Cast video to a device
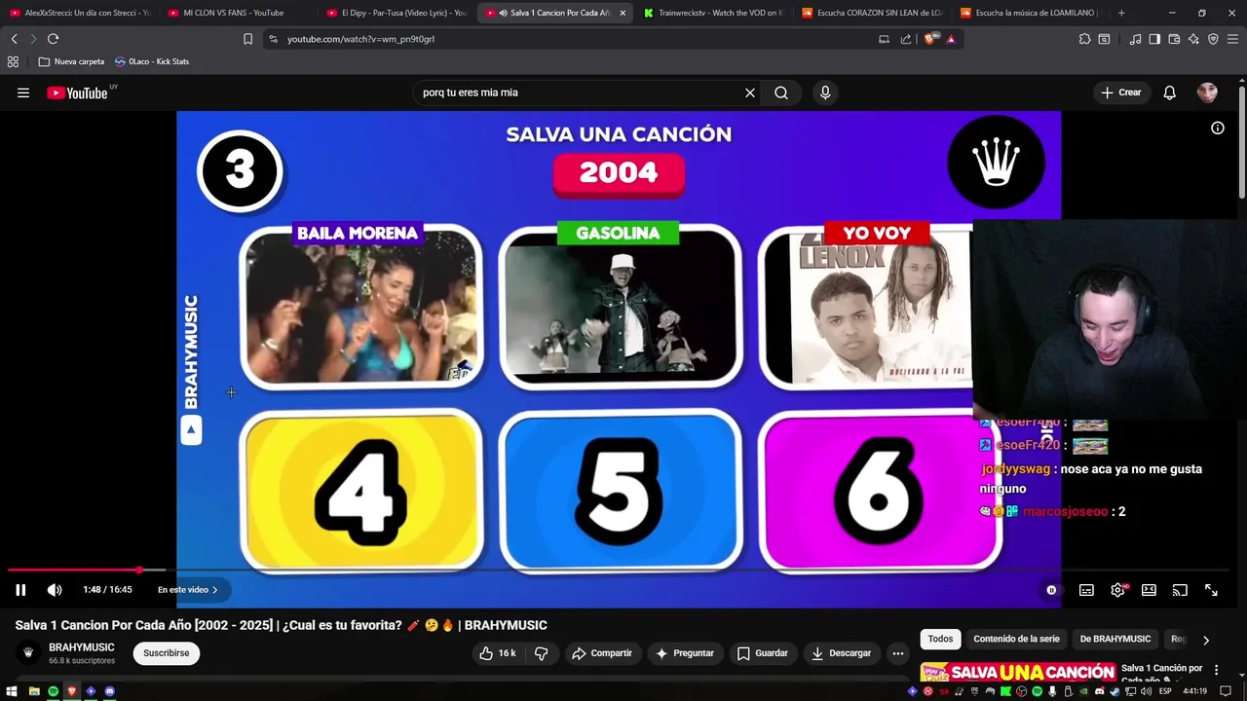The height and width of the screenshot is (701, 1247). pos(1180,590)
